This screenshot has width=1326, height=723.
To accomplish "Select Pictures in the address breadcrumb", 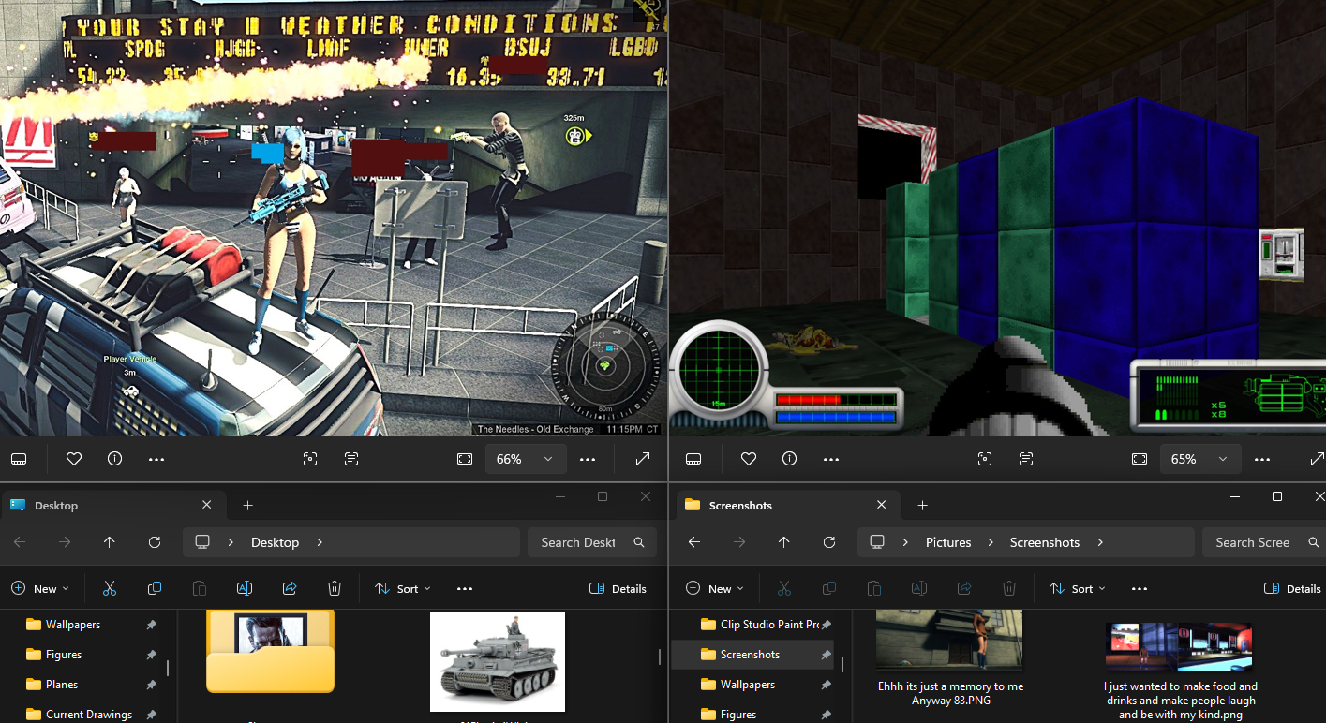I will tap(947, 542).
